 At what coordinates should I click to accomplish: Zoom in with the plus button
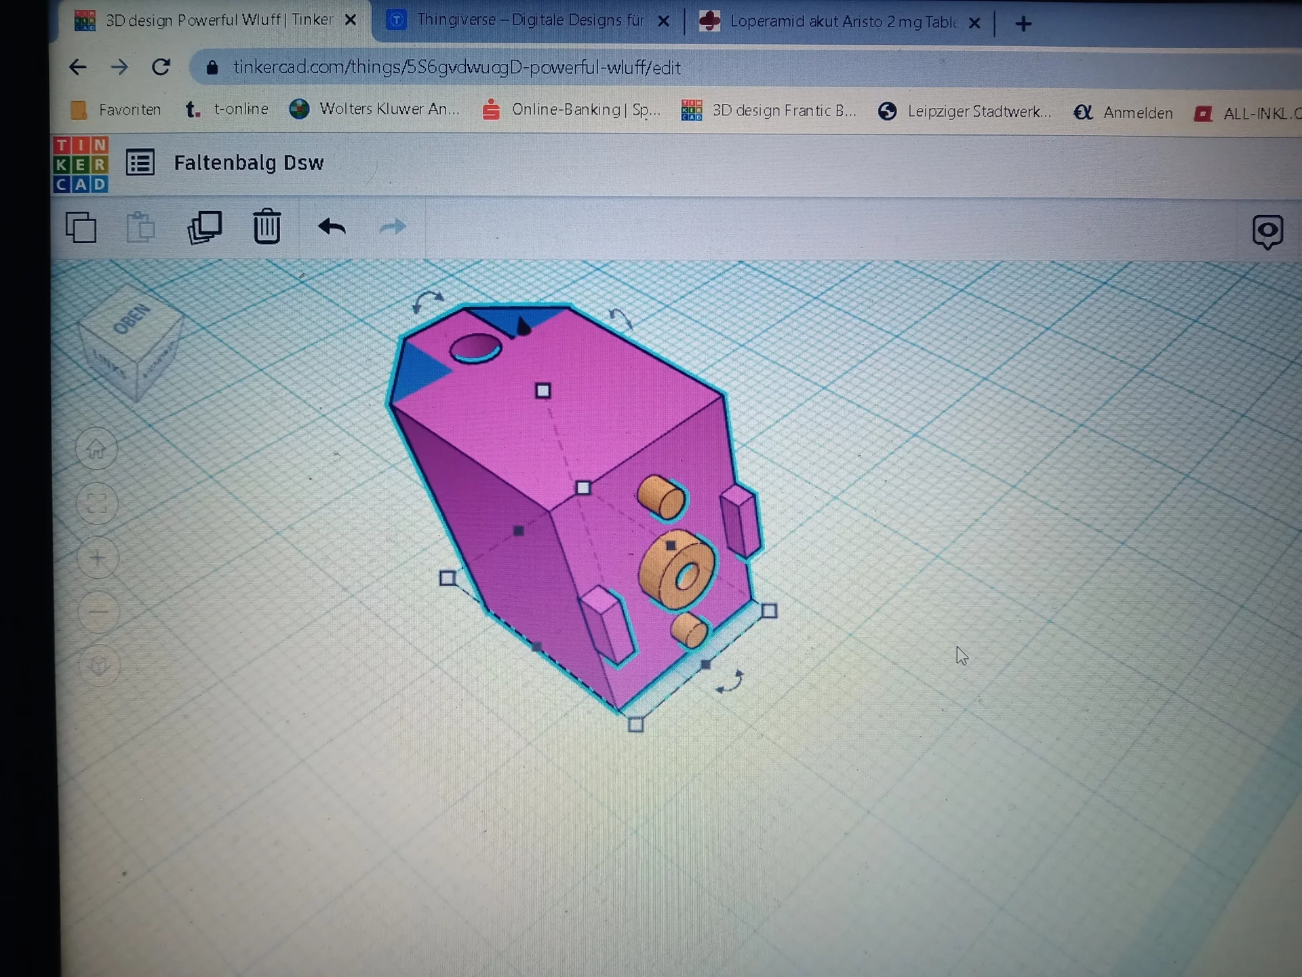click(x=98, y=558)
